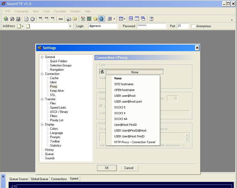237x188 pixels.
Task: Choose SOCKS 5 from proxy type list
Action: coord(120,107)
